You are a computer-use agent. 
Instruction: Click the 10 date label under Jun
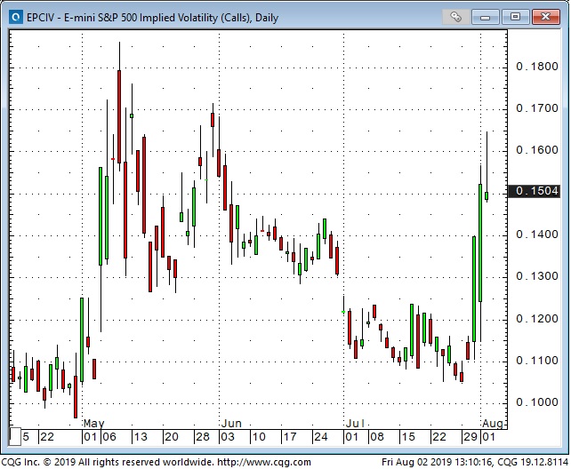click(259, 437)
